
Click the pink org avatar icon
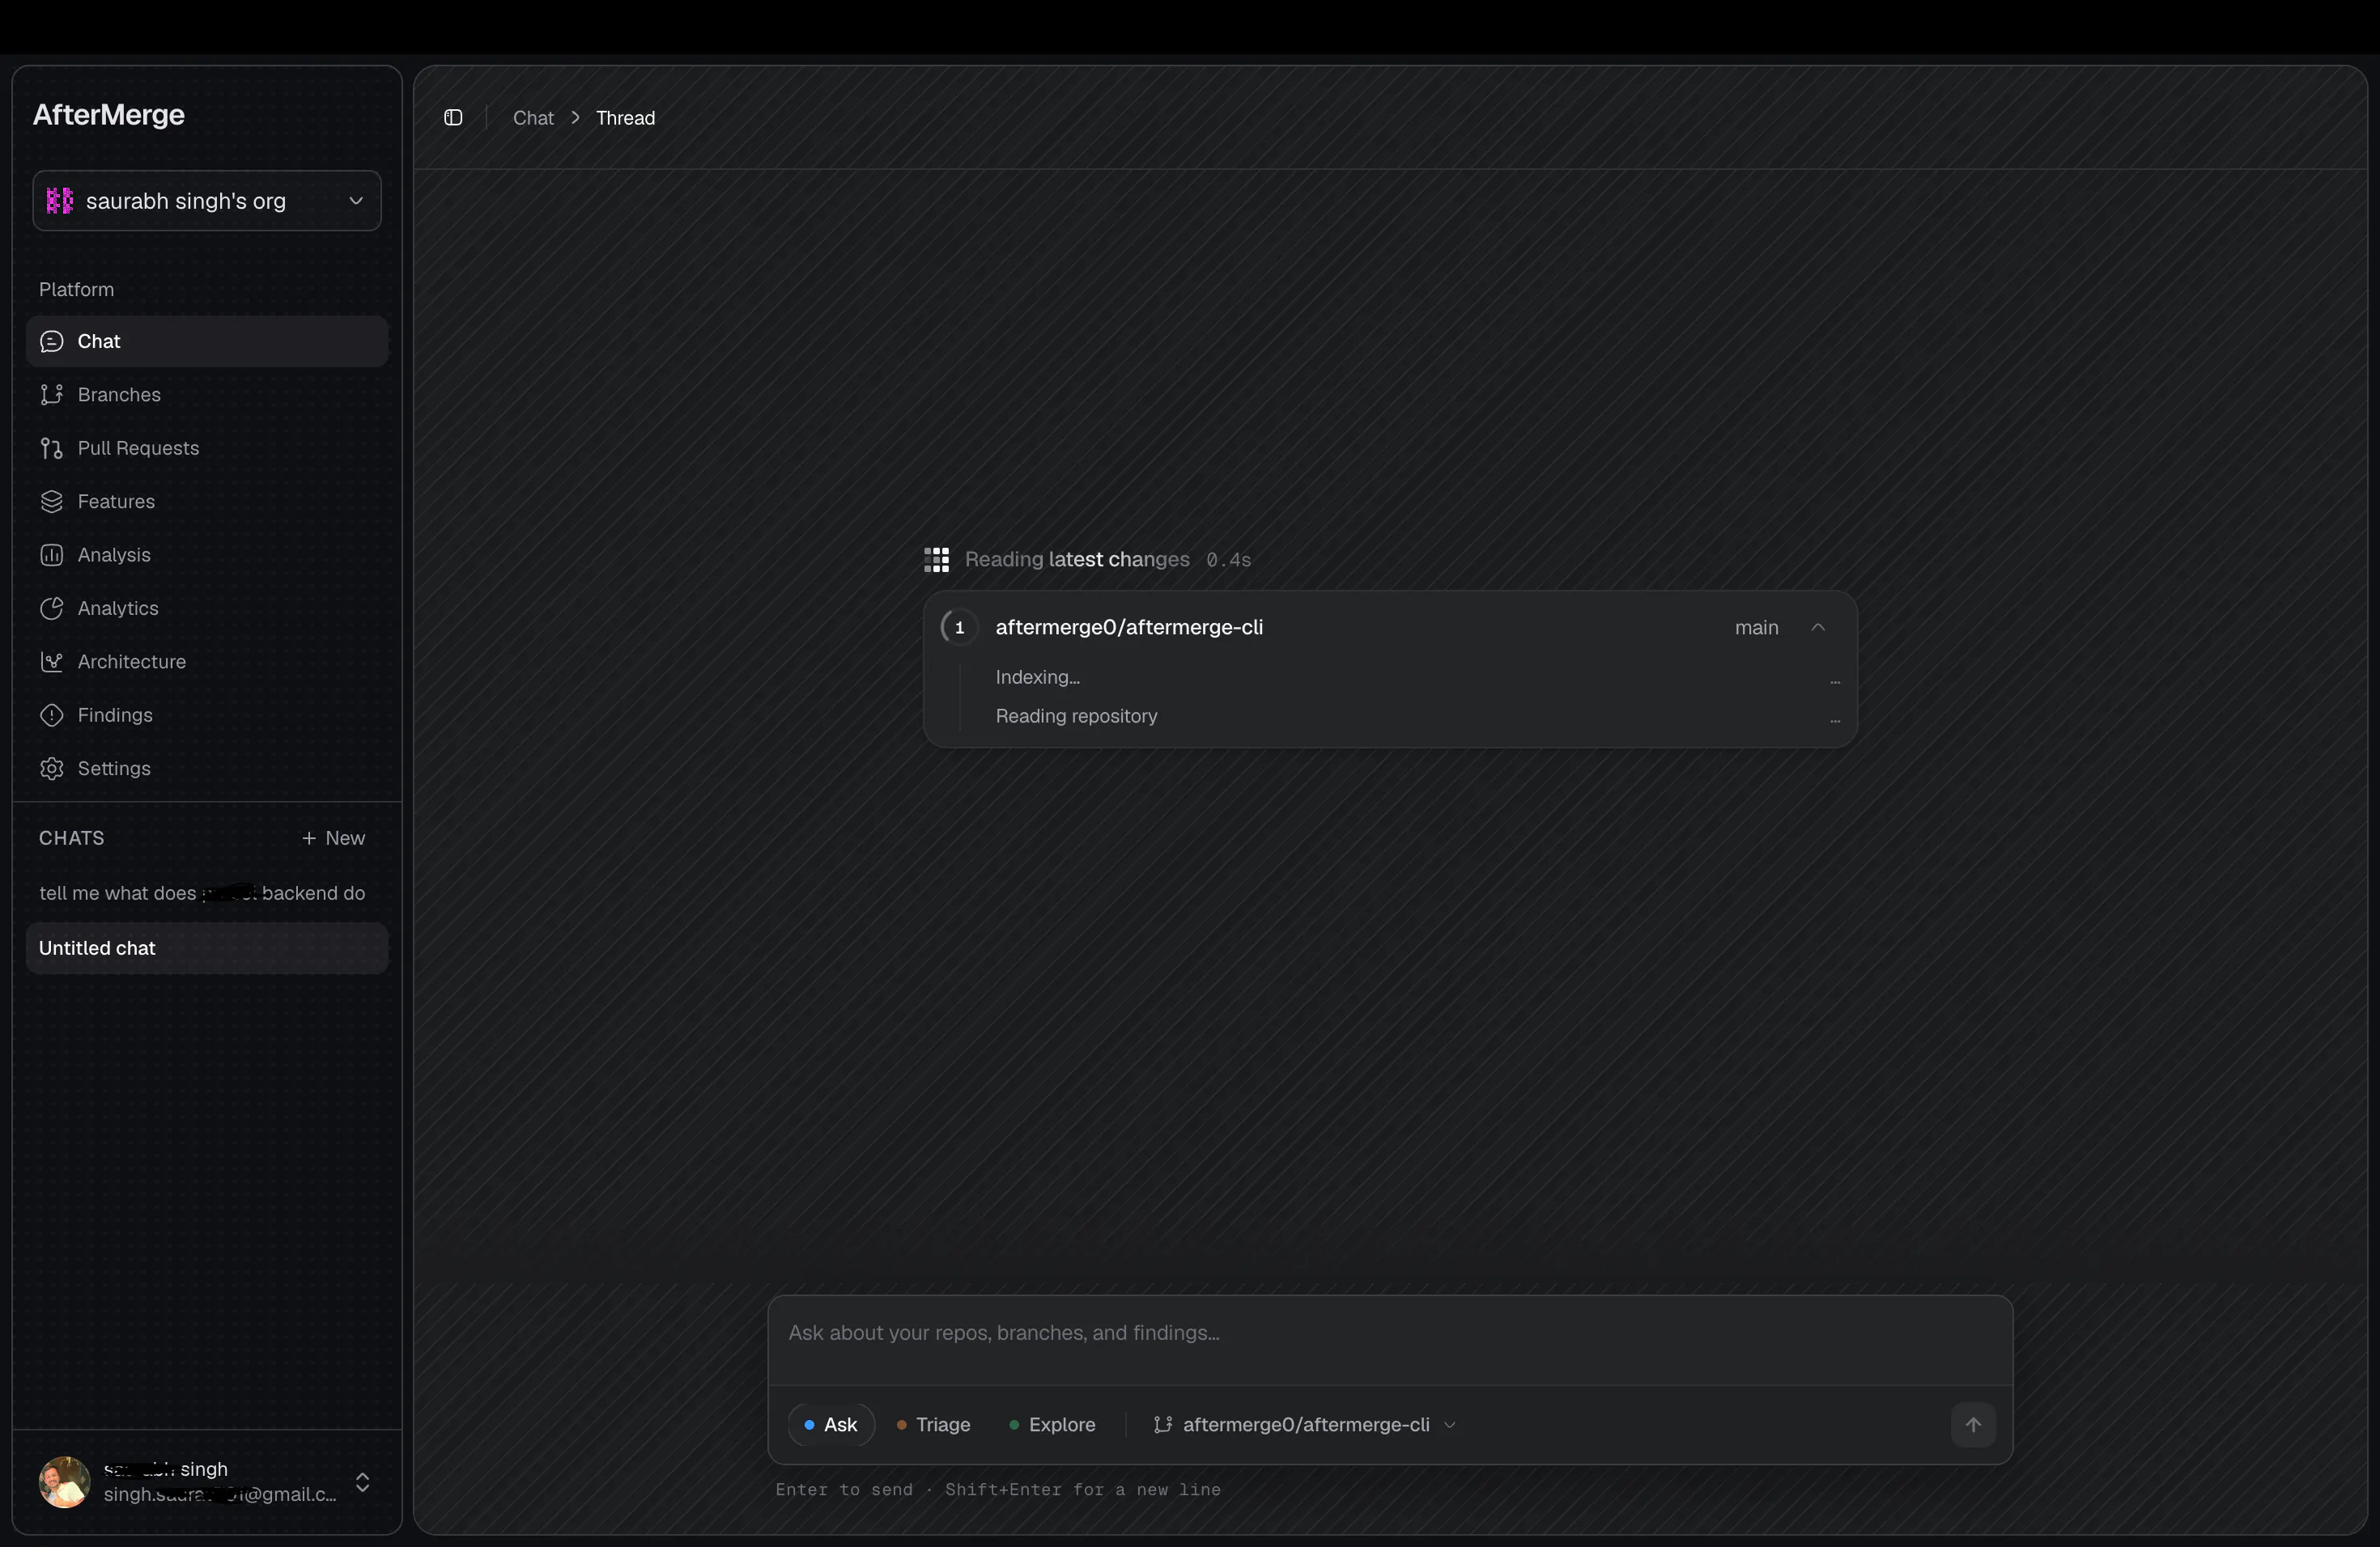[x=60, y=201]
